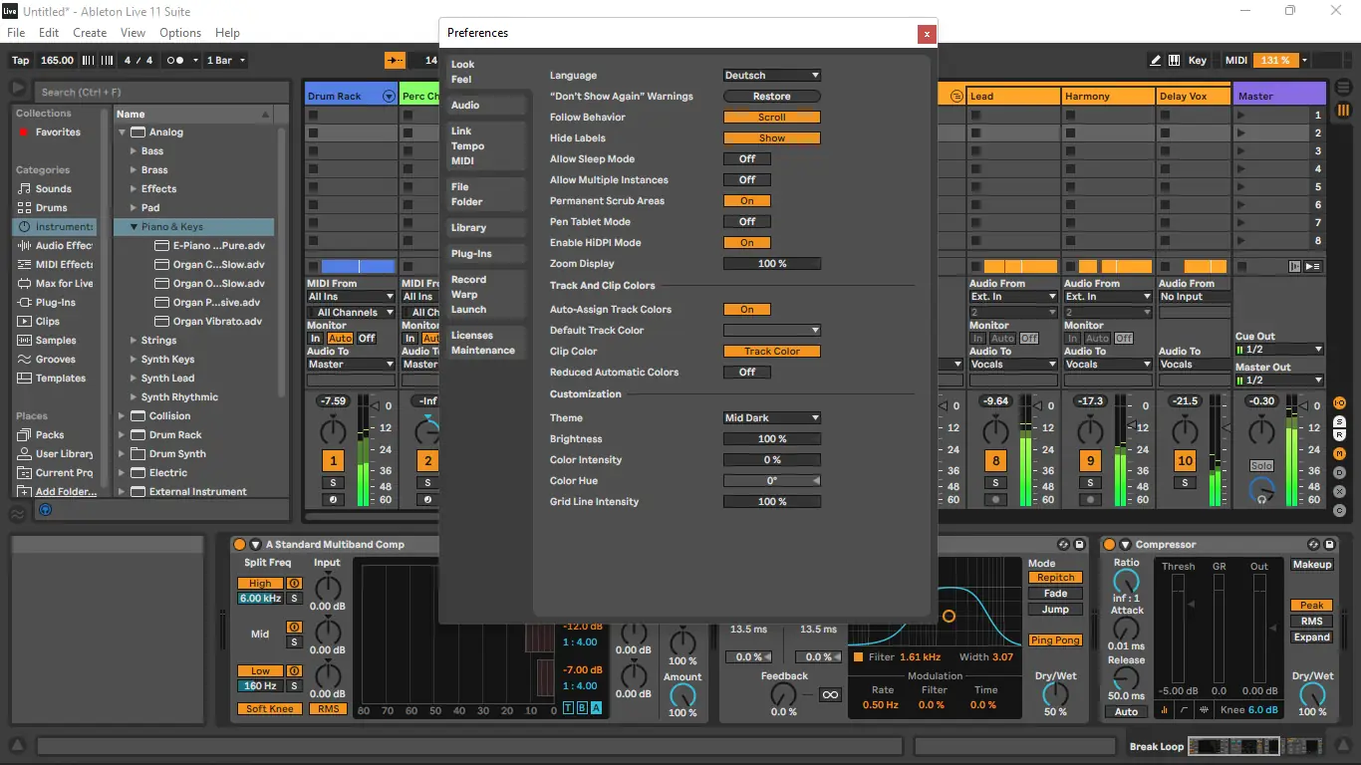Open the Default Track Color dropdown
Viewport: 1361px width, 765px height.
772,331
